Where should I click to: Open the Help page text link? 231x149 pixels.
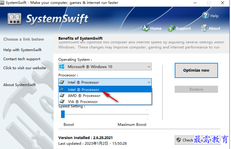(x=214, y=16)
